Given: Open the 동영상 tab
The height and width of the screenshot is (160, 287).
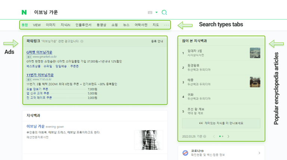Looking at the screenshot, I should (x=101, y=25).
